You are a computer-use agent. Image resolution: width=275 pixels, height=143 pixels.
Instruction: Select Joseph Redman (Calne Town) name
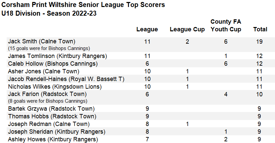[49, 124]
